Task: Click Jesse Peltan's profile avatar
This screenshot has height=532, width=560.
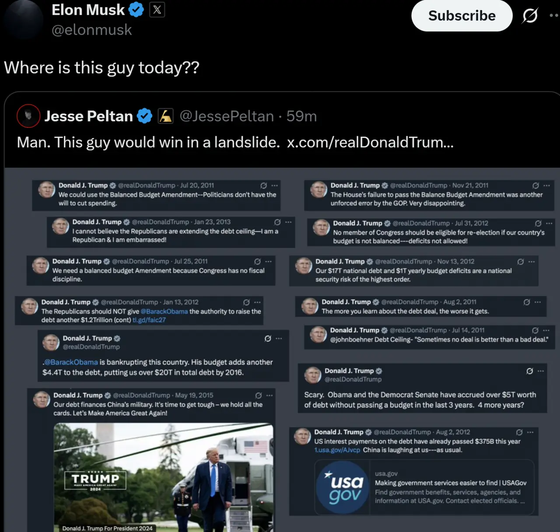Action: coord(28,116)
